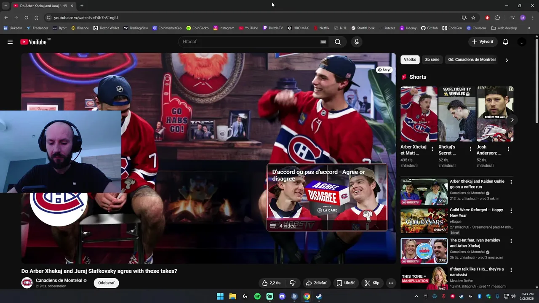Show more Shorts with the carousel arrow
The image size is (539, 303).
point(512,120)
